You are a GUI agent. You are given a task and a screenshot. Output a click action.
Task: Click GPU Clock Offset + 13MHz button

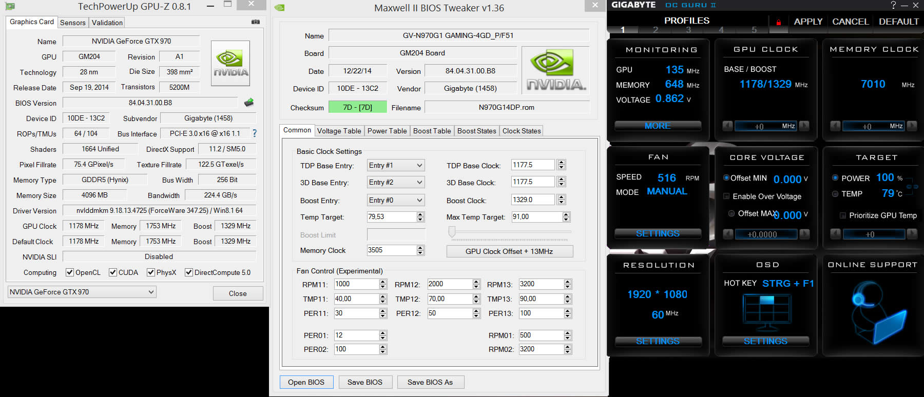click(x=509, y=251)
